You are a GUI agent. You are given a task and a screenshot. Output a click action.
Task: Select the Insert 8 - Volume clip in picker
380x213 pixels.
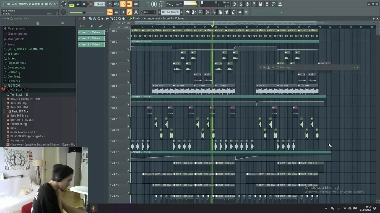91,38
